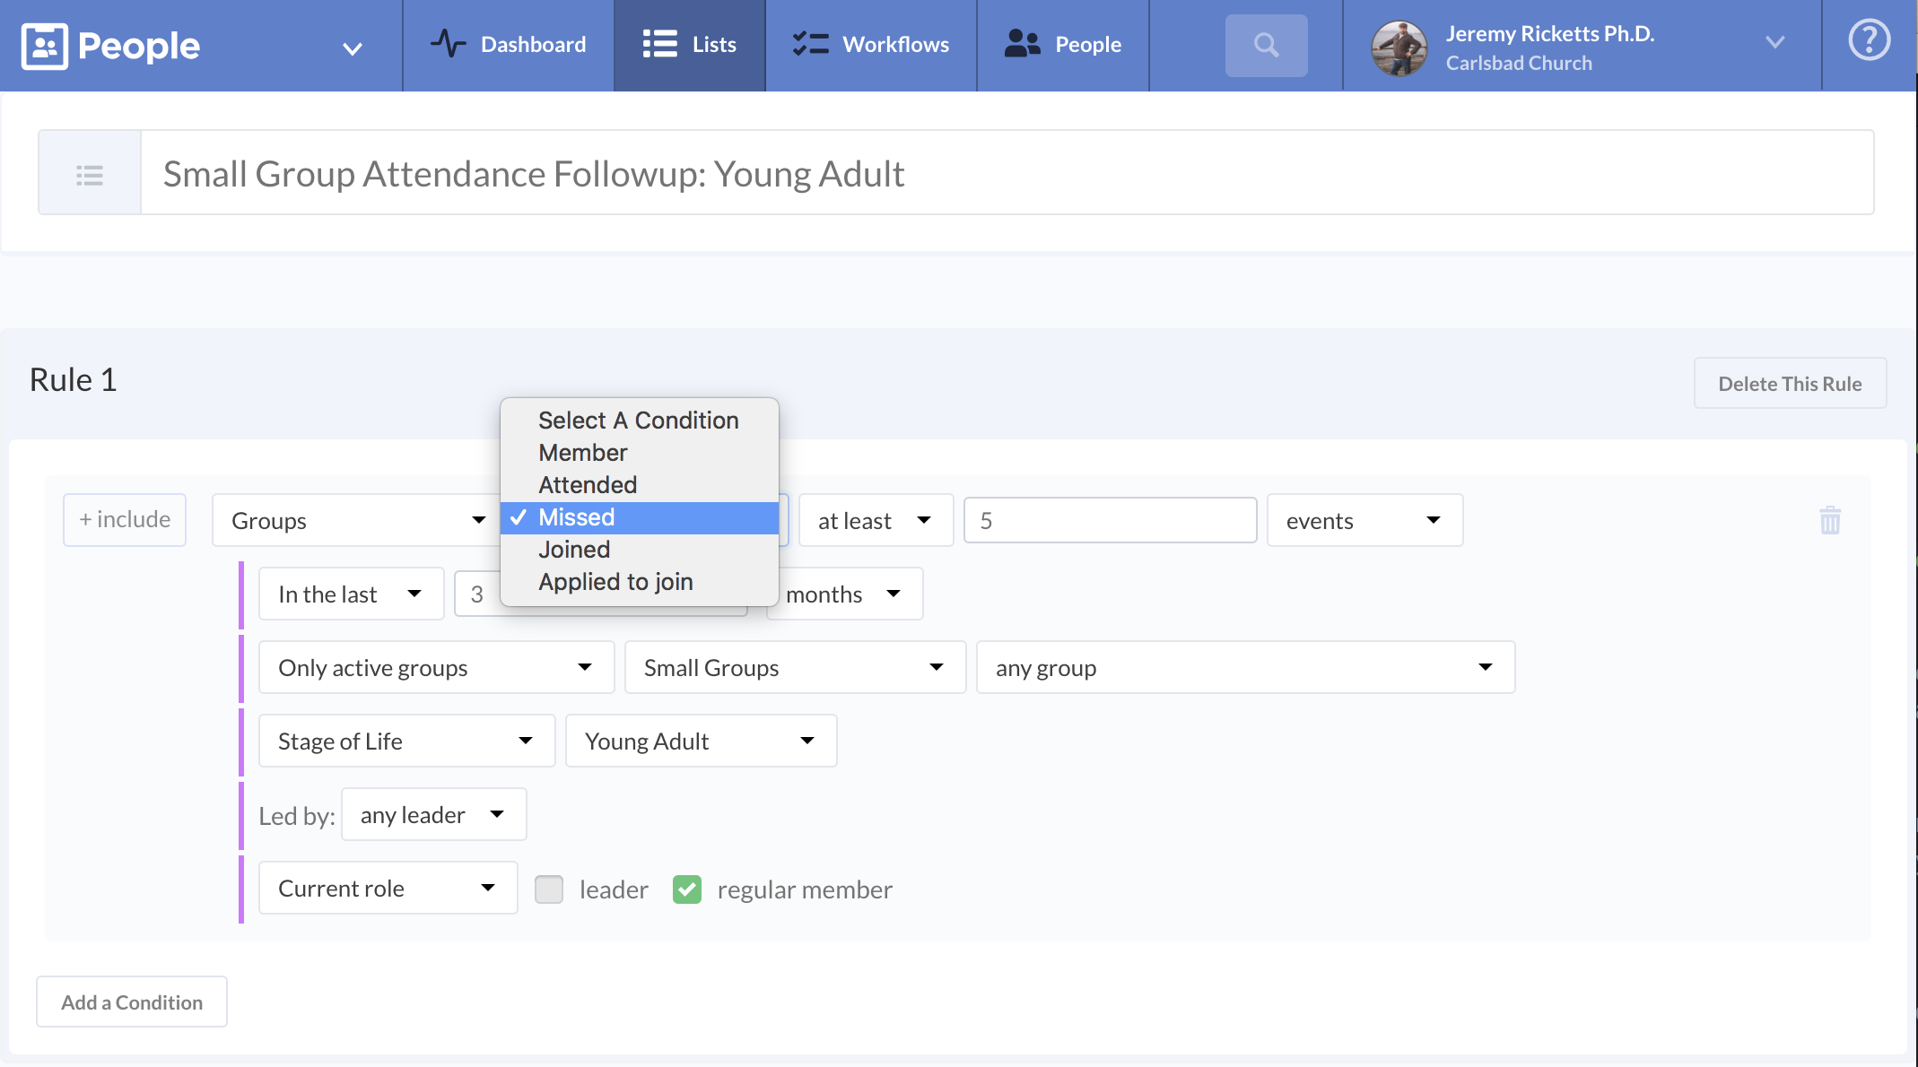1918x1067 pixels.
Task: Open the user account dropdown chevron
Action: pyautogui.click(x=1774, y=42)
